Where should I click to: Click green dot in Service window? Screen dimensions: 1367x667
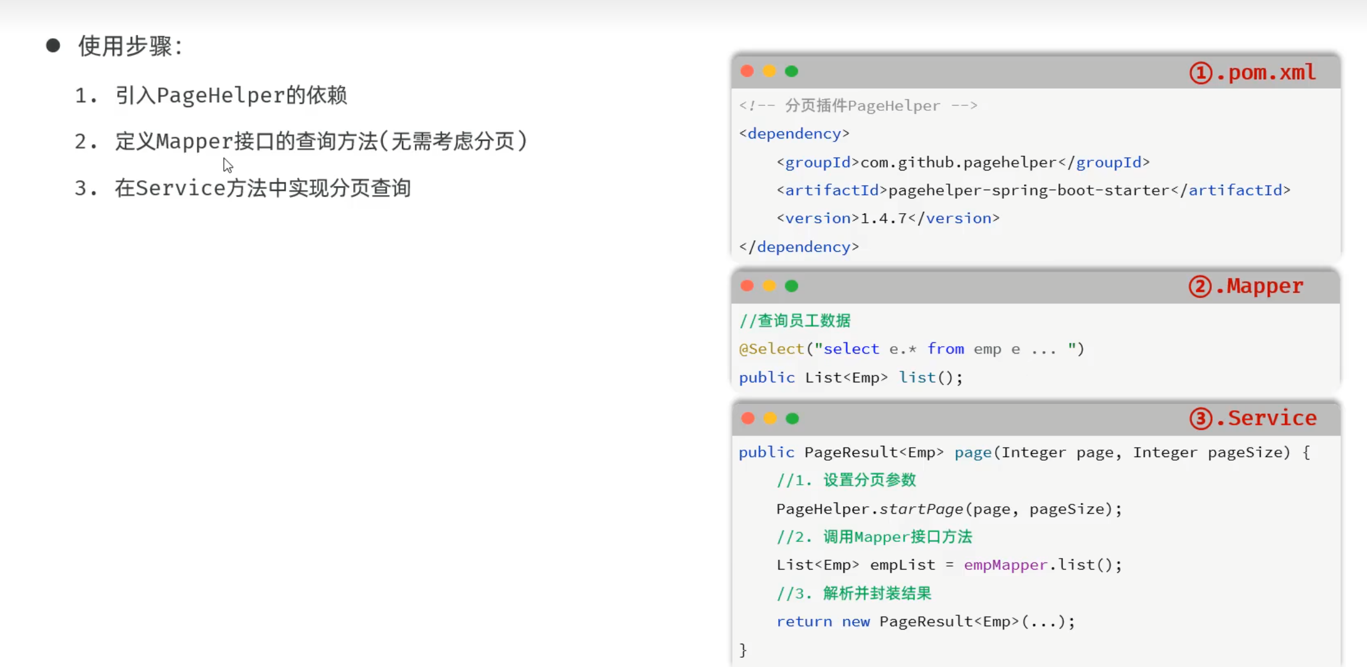click(792, 419)
